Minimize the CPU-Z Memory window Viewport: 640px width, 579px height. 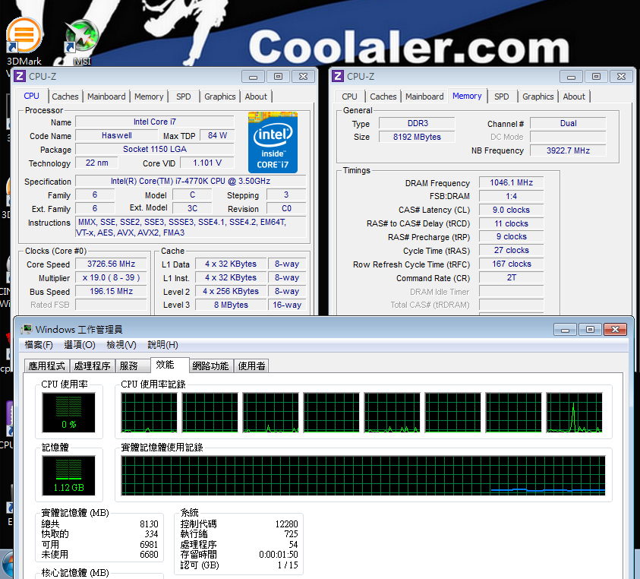click(571, 77)
